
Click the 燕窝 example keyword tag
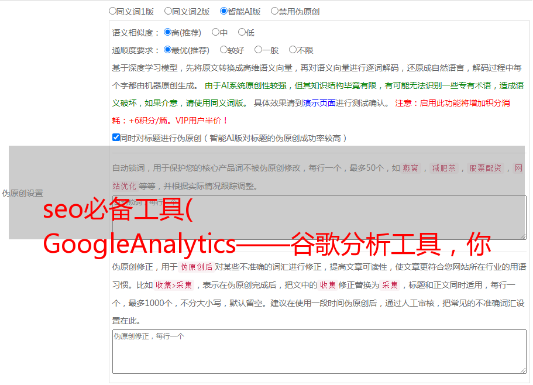(x=410, y=168)
